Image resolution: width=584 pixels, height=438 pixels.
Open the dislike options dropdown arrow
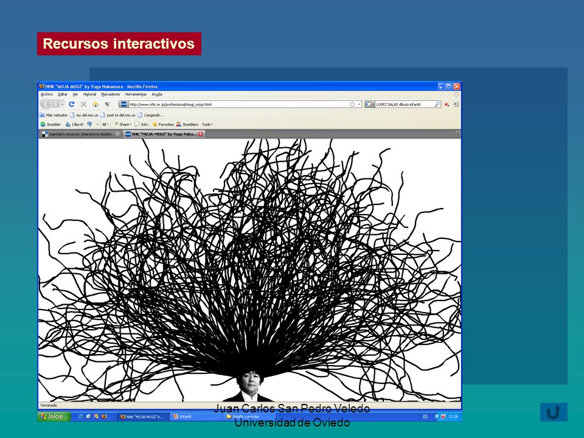click(x=97, y=124)
